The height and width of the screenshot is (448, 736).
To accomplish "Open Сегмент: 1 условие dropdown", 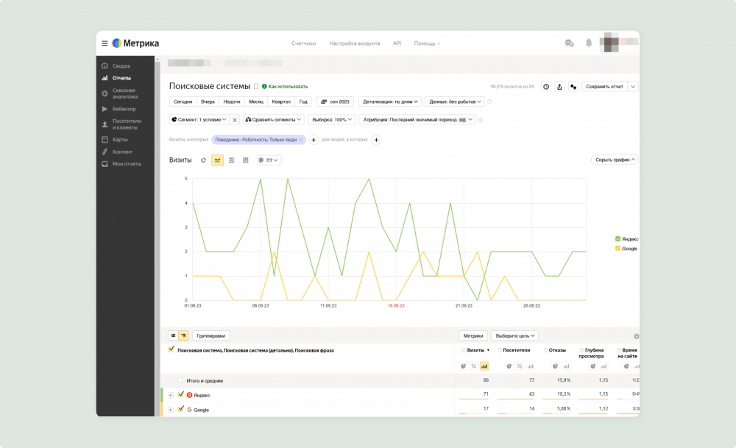I will (x=199, y=120).
